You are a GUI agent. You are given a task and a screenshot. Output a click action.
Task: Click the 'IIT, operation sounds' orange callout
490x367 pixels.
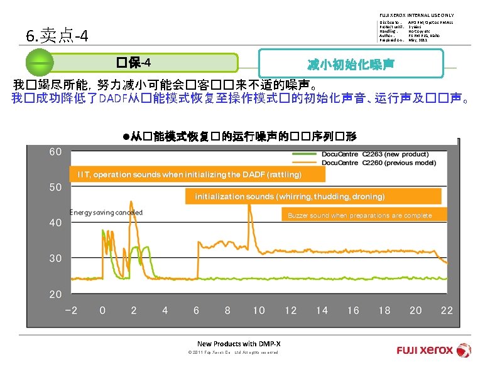[197, 174]
